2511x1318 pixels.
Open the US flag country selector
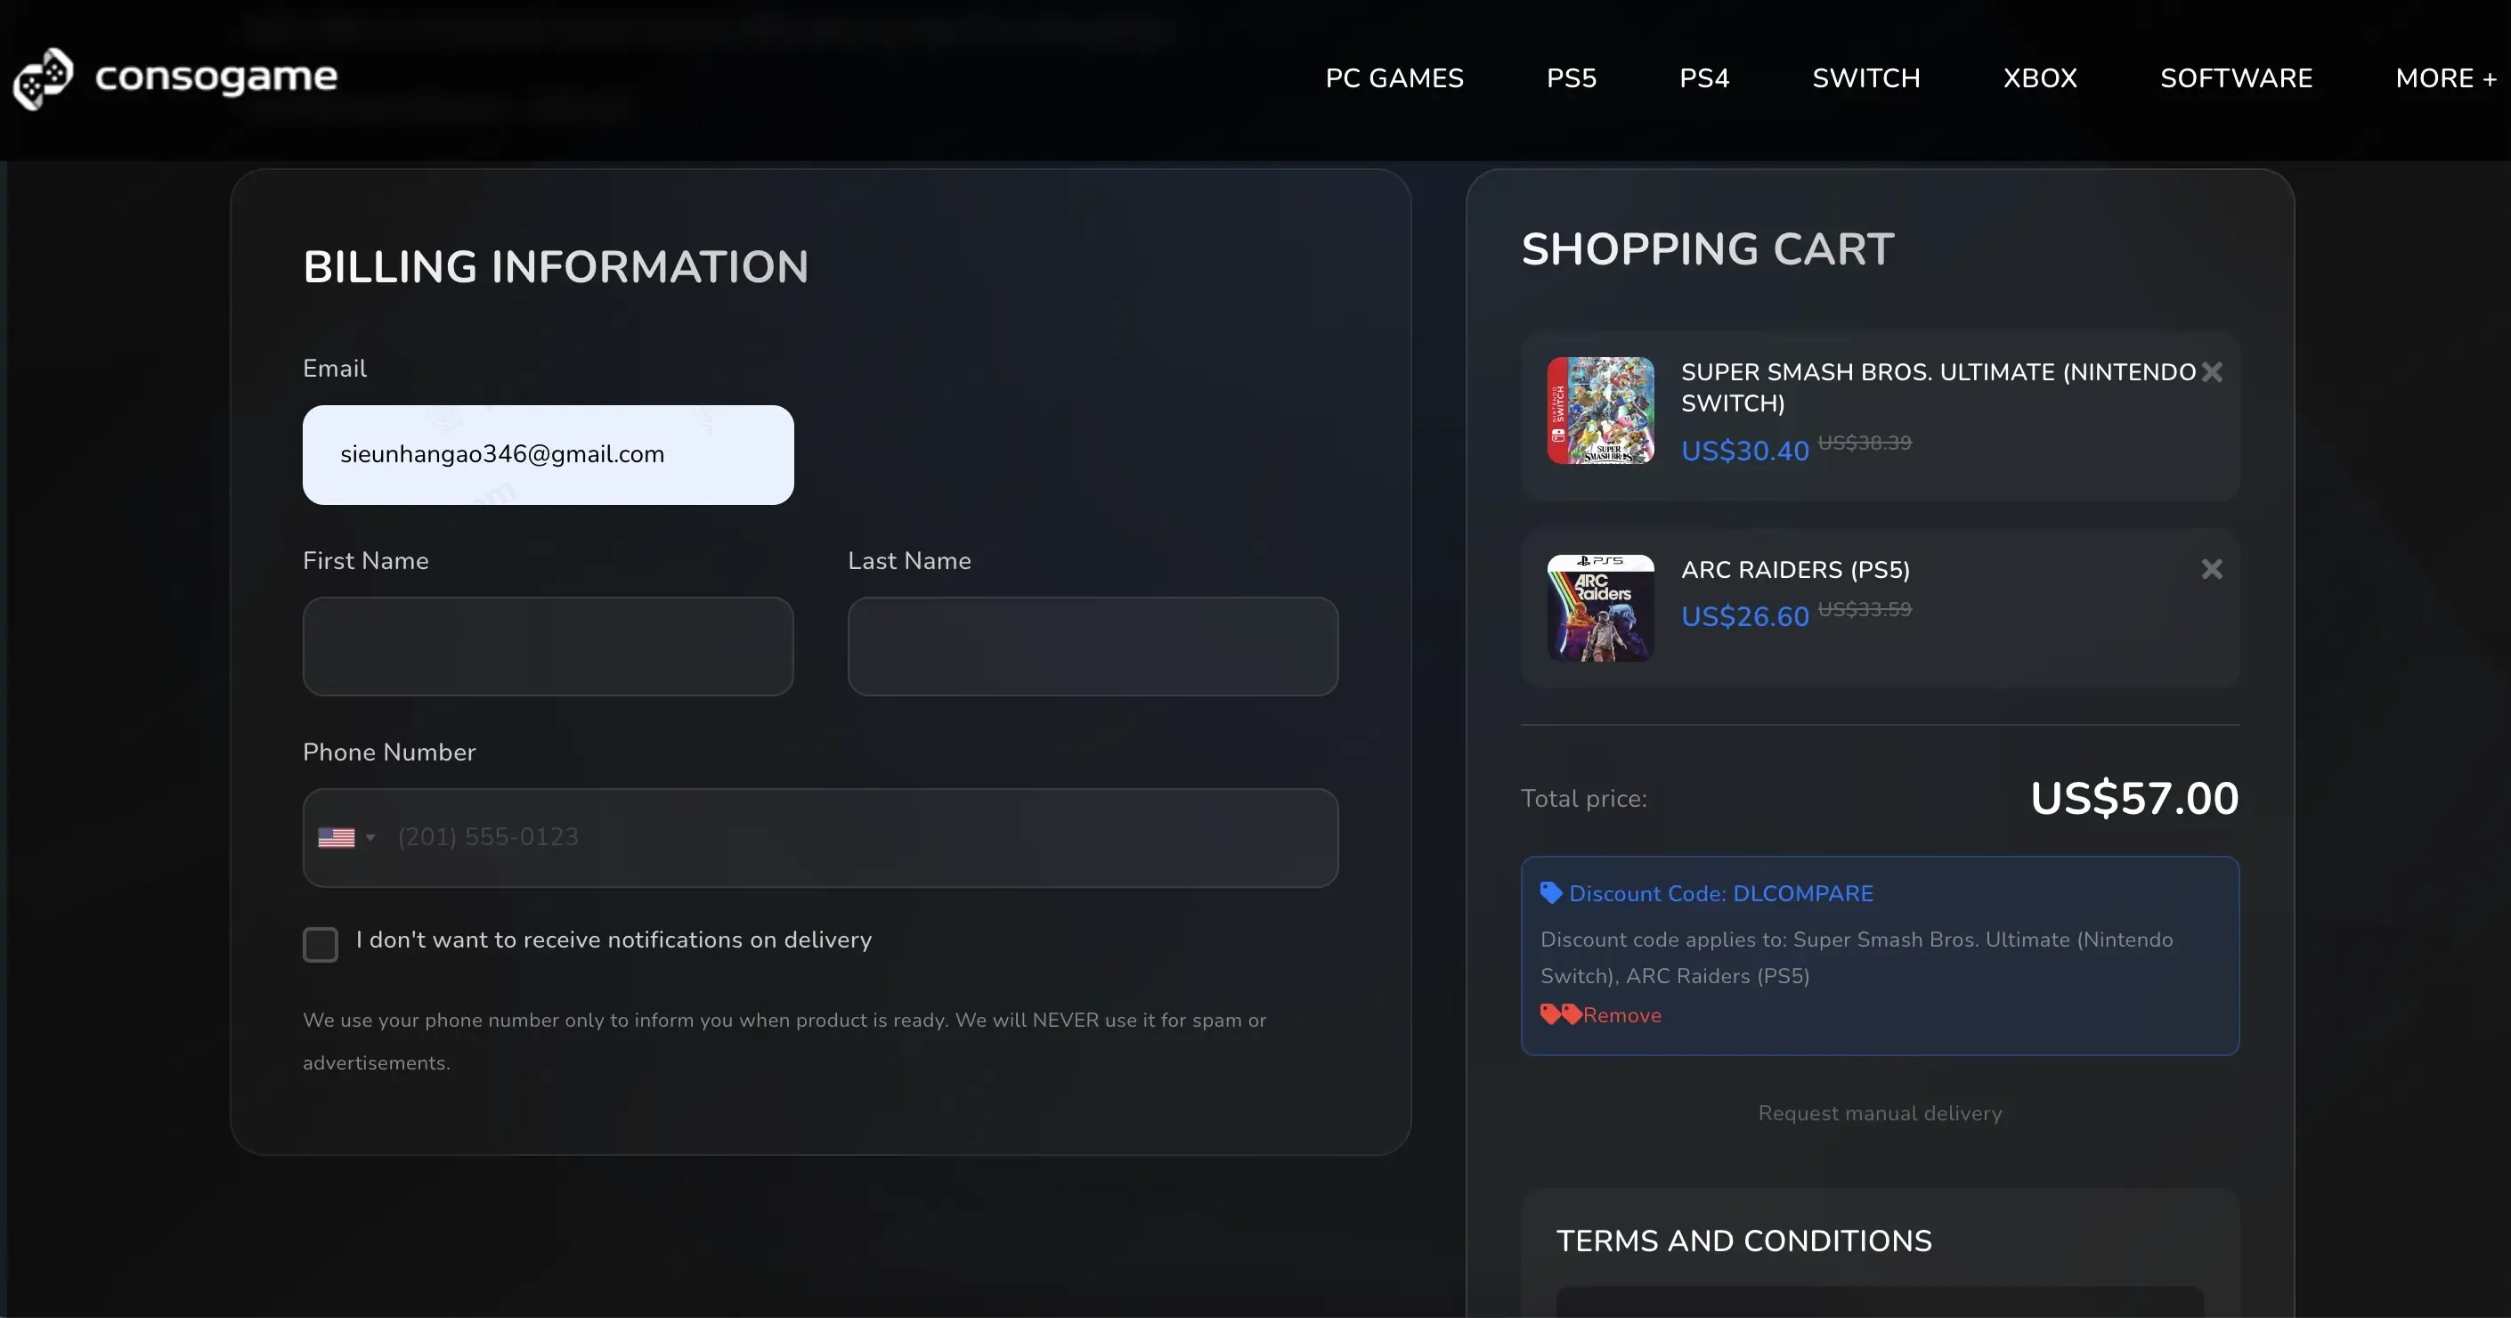[x=346, y=837]
